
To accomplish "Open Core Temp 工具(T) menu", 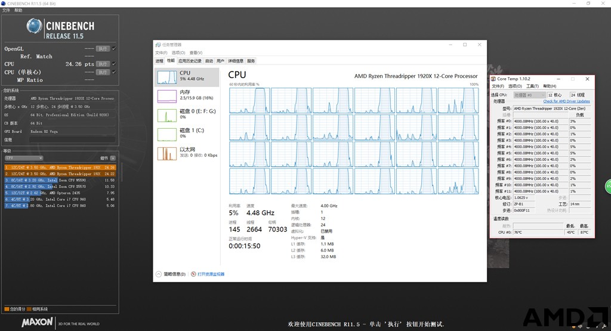I will 532,86.
